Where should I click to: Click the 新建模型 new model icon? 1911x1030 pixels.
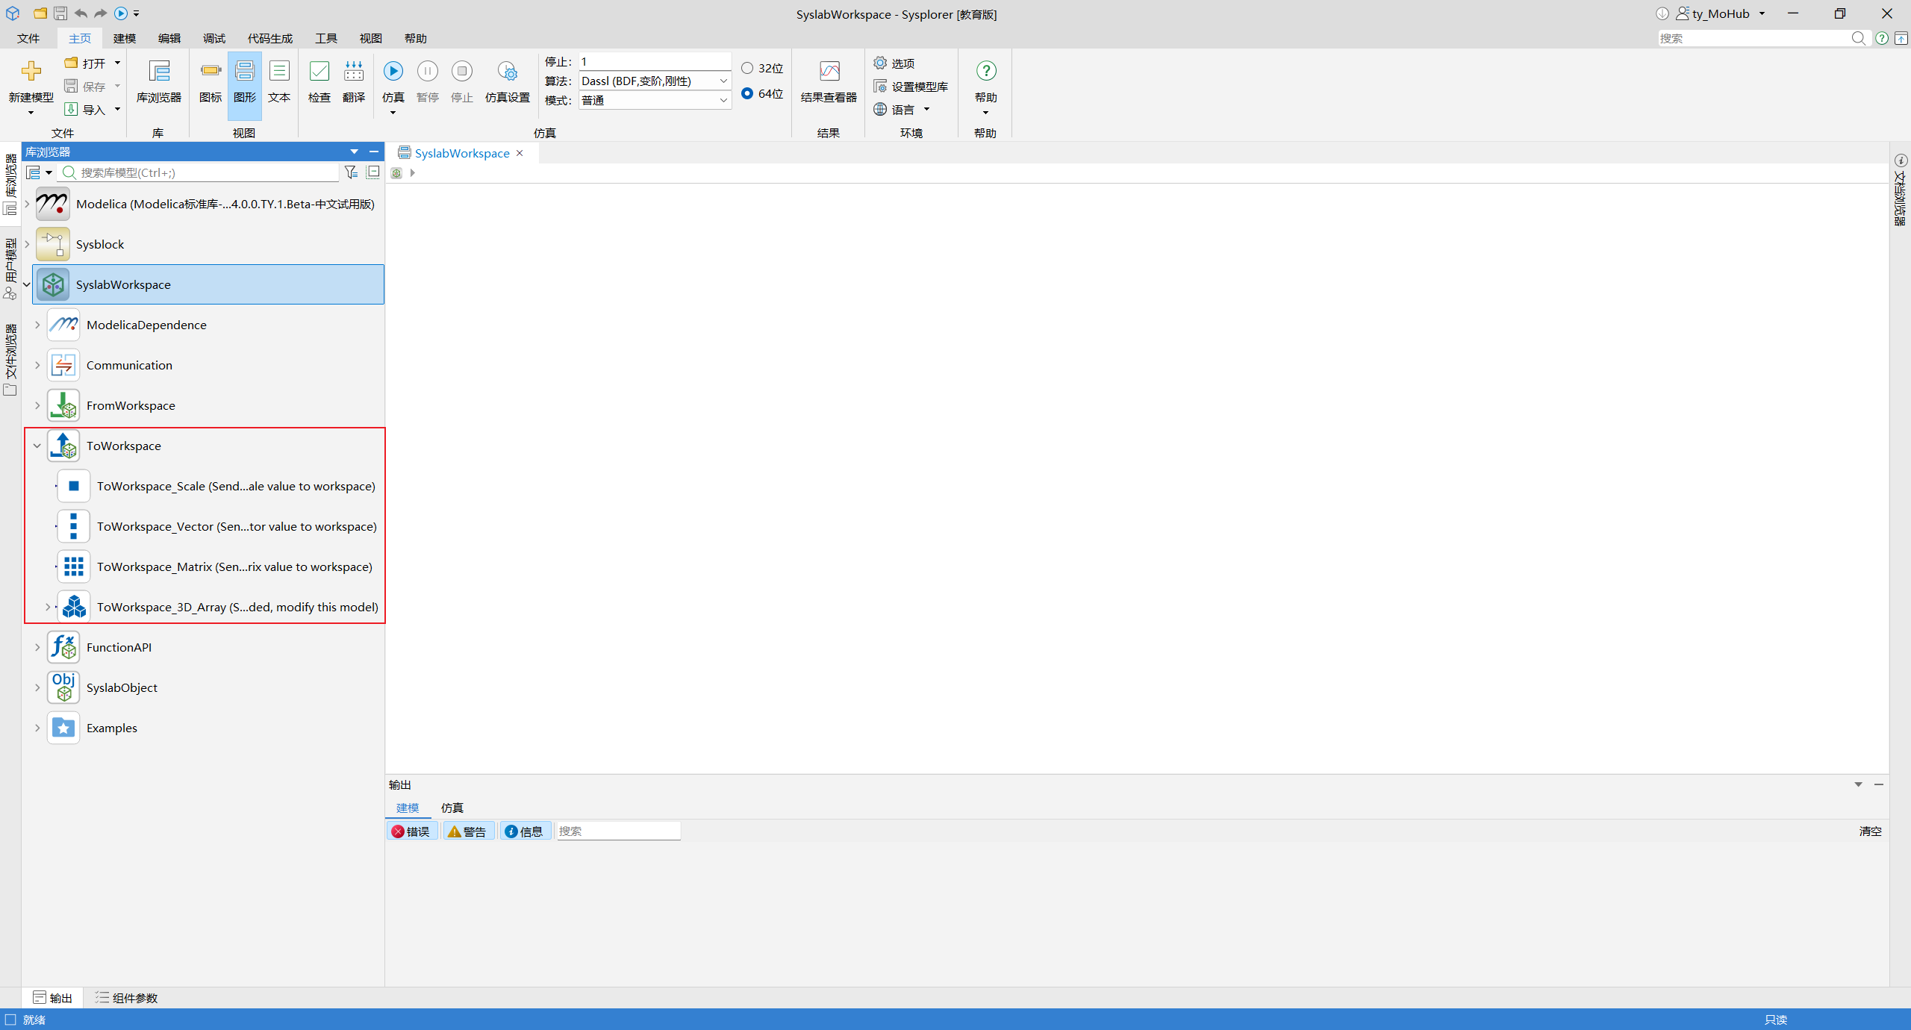click(x=31, y=71)
